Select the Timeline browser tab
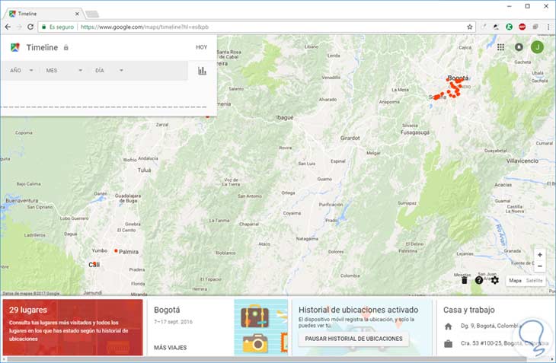Screen dimensions: 556x363 coord(43,14)
